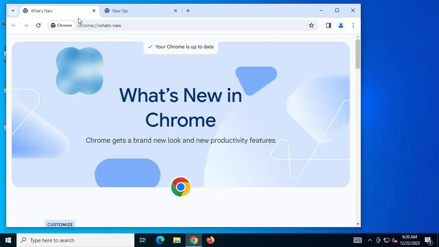Switch to the New Tab tab
The image size is (439, 247).
(141, 11)
